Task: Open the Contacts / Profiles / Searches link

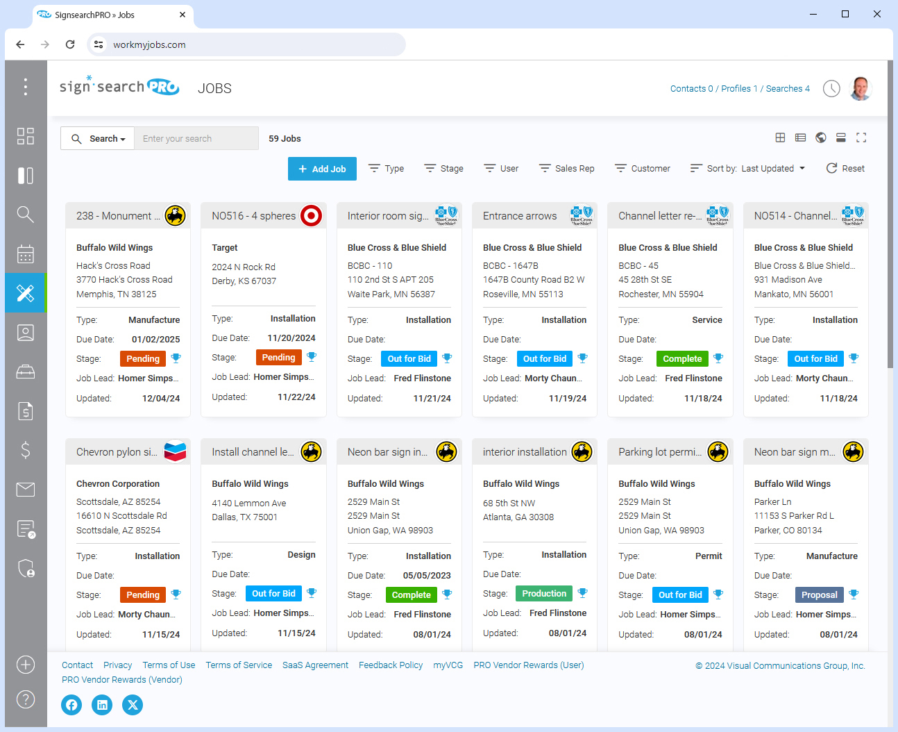Action: [740, 88]
